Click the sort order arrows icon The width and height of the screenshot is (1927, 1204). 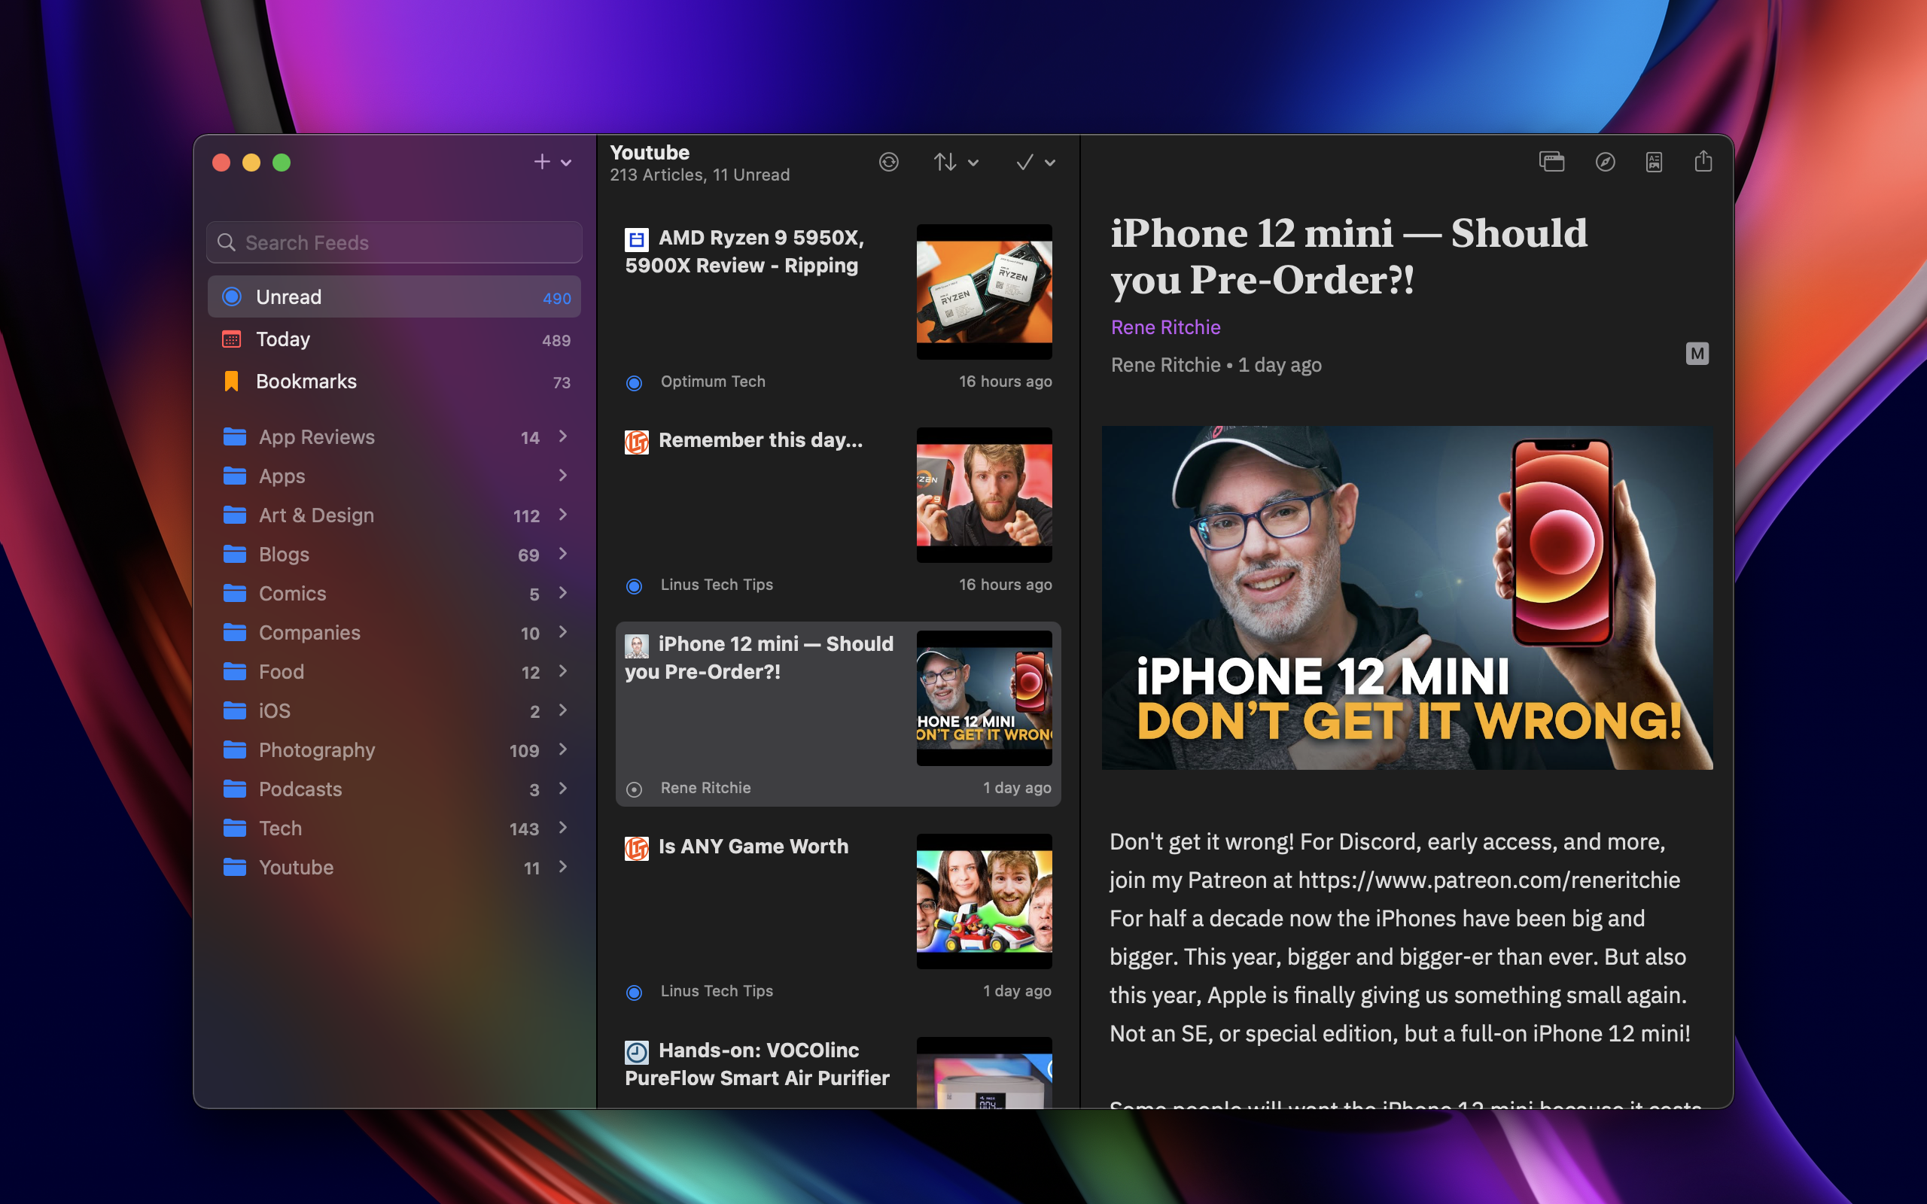tap(945, 162)
